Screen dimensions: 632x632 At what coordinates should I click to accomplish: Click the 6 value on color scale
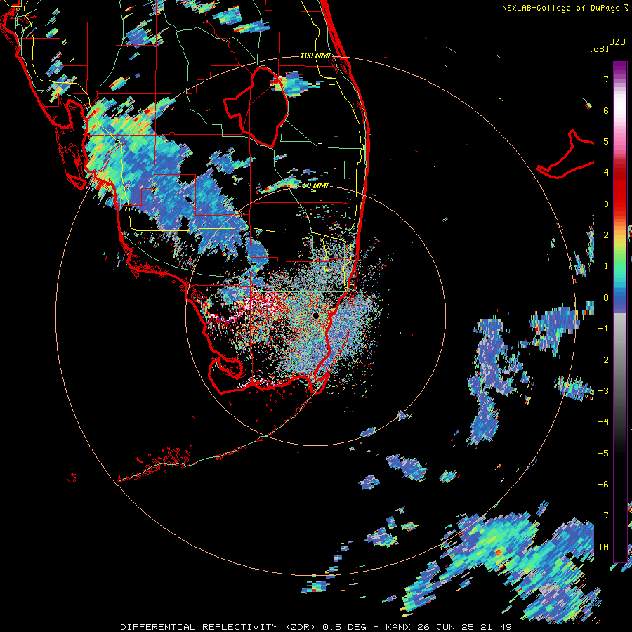point(606,110)
